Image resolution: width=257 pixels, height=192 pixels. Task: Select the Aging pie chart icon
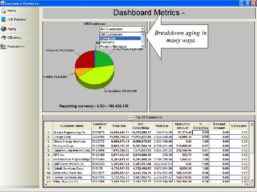pyautogui.click(x=4, y=28)
